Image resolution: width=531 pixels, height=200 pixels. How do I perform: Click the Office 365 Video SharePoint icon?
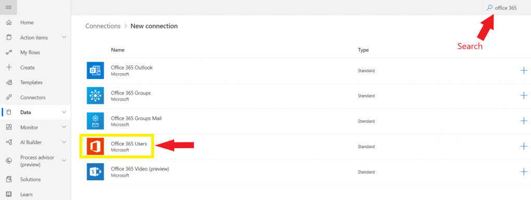click(x=95, y=172)
